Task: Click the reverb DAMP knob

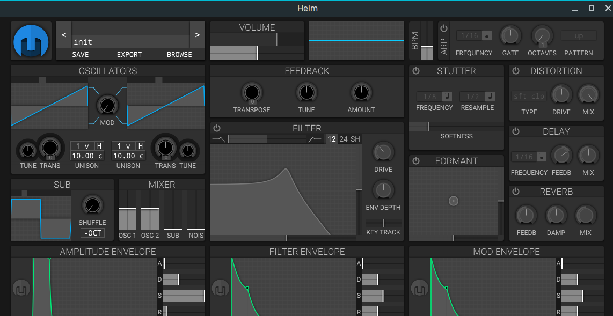Action: click(556, 215)
